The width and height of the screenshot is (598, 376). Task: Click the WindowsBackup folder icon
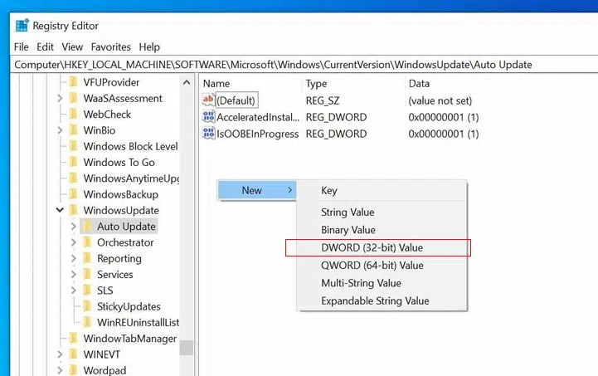(x=74, y=194)
